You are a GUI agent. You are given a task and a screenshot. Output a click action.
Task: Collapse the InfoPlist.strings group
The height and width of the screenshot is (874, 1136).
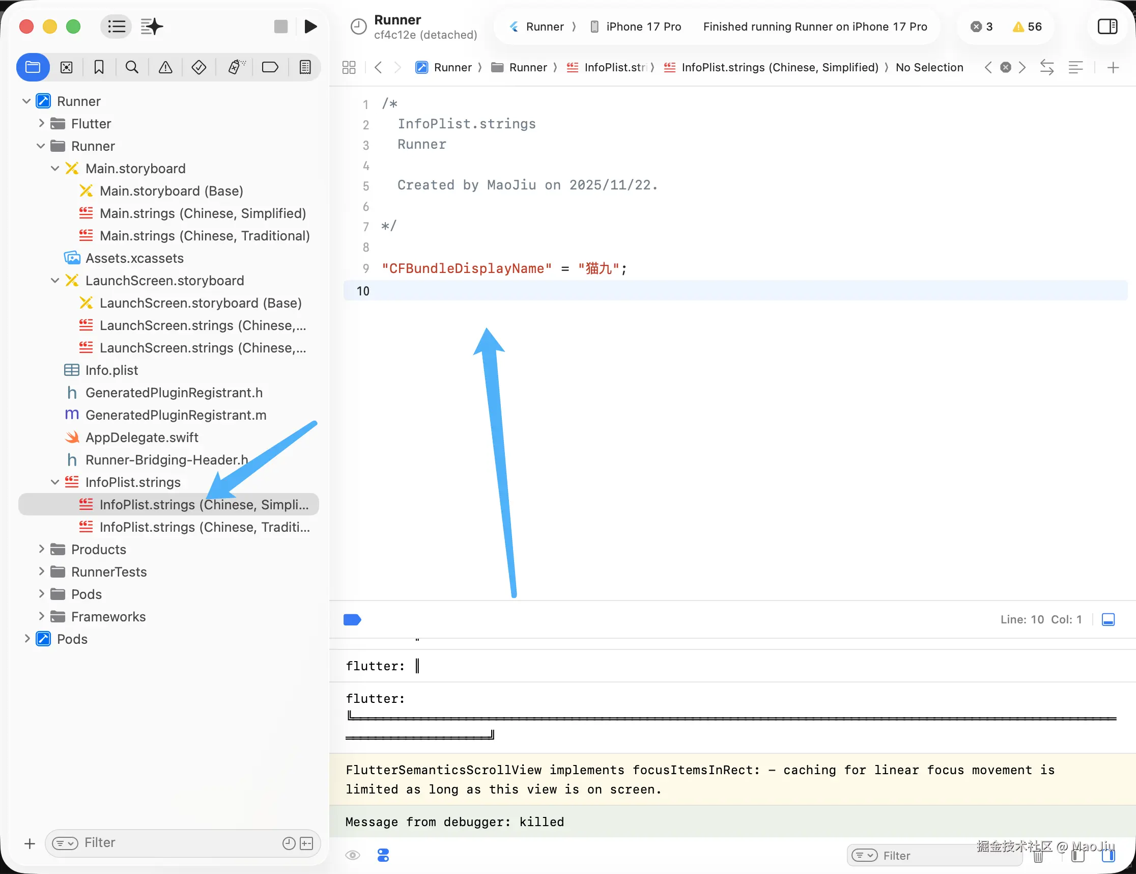coord(54,482)
